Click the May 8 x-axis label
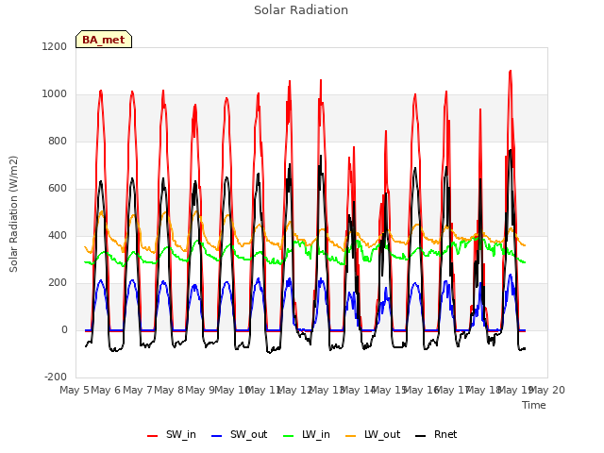604x453 pixels. point(169,390)
